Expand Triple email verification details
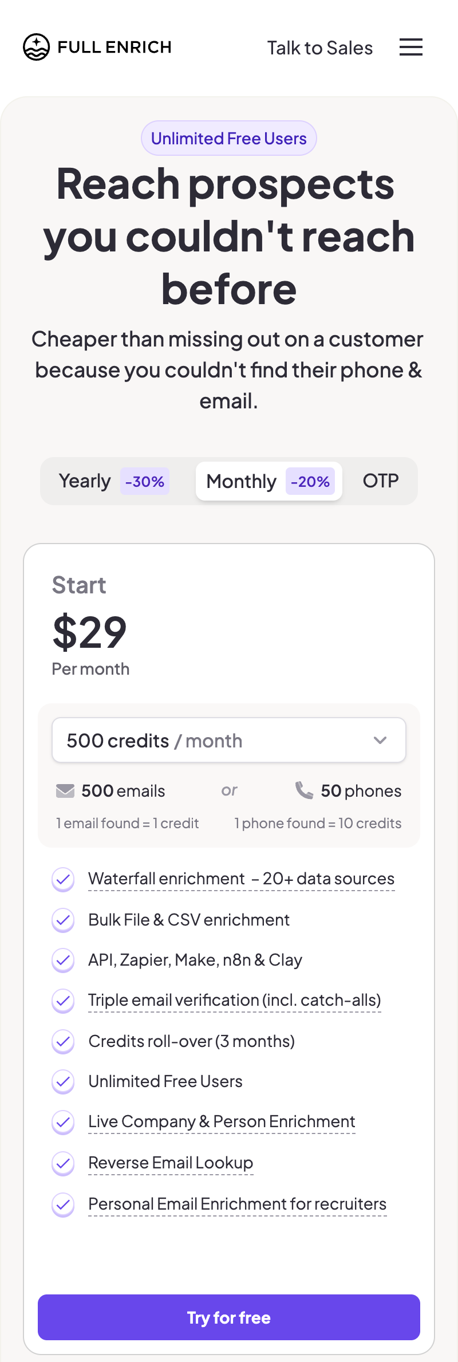The width and height of the screenshot is (458, 1362). 235,1000
